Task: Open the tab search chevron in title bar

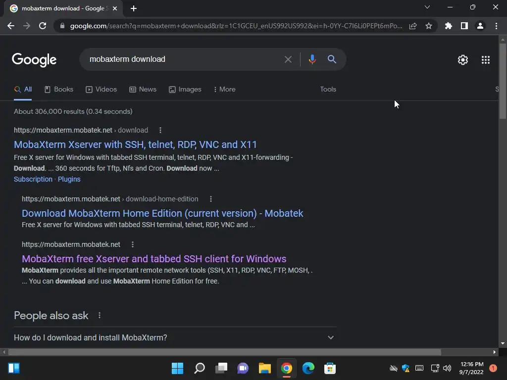Action: (427, 7)
